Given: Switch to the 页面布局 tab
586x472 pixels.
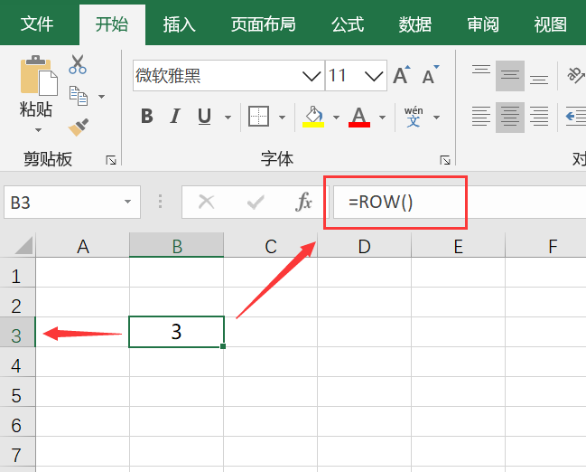Looking at the screenshot, I should point(263,24).
